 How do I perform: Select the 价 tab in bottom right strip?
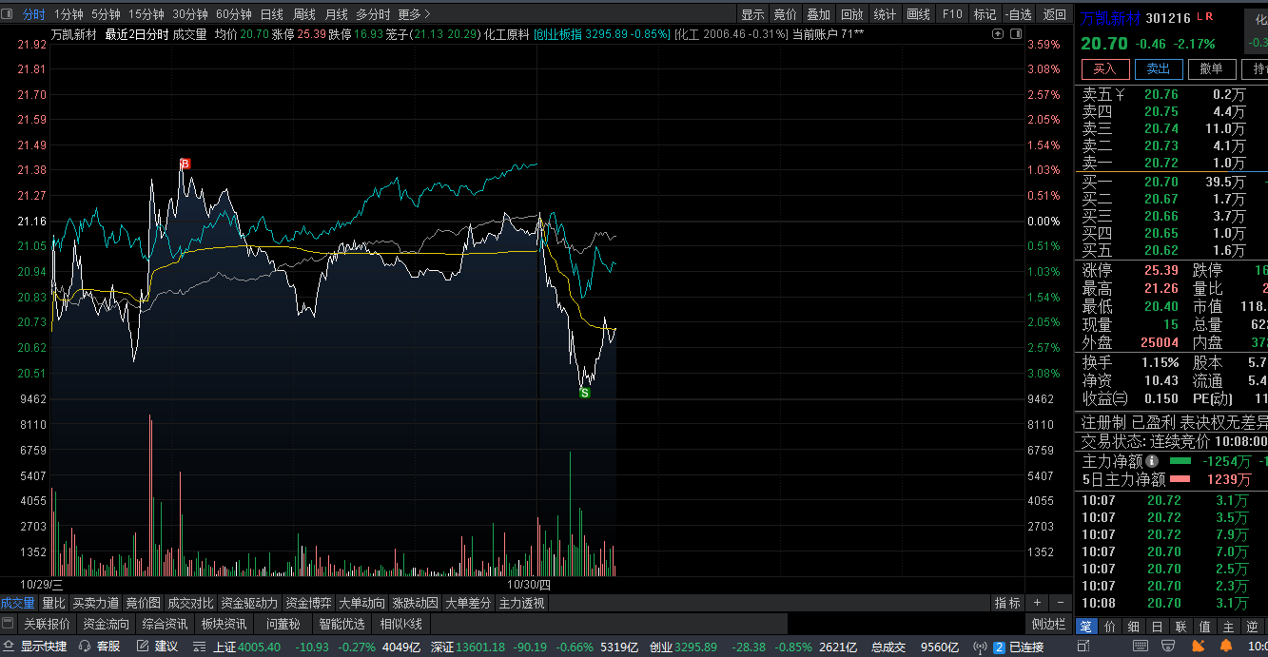tap(1109, 627)
